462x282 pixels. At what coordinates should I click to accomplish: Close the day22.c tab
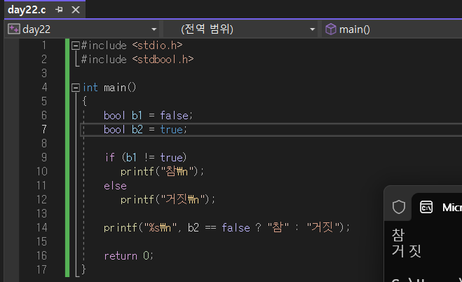point(76,10)
